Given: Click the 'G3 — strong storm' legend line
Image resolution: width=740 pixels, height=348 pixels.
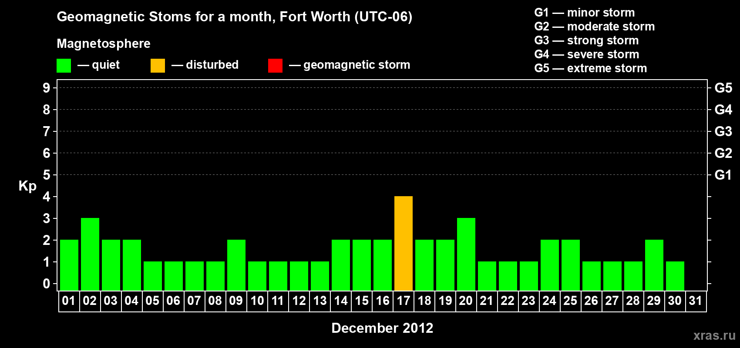Looking at the screenshot, I should click(586, 40).
